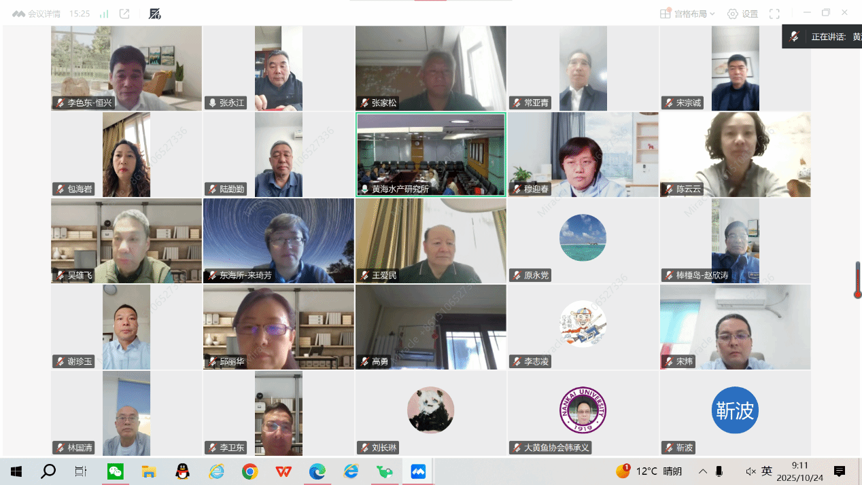The height and width of the screenshot is (485, 862).
Task: Toggle the muted microphone in speaking bar
Action: click(x=794, y=37)
